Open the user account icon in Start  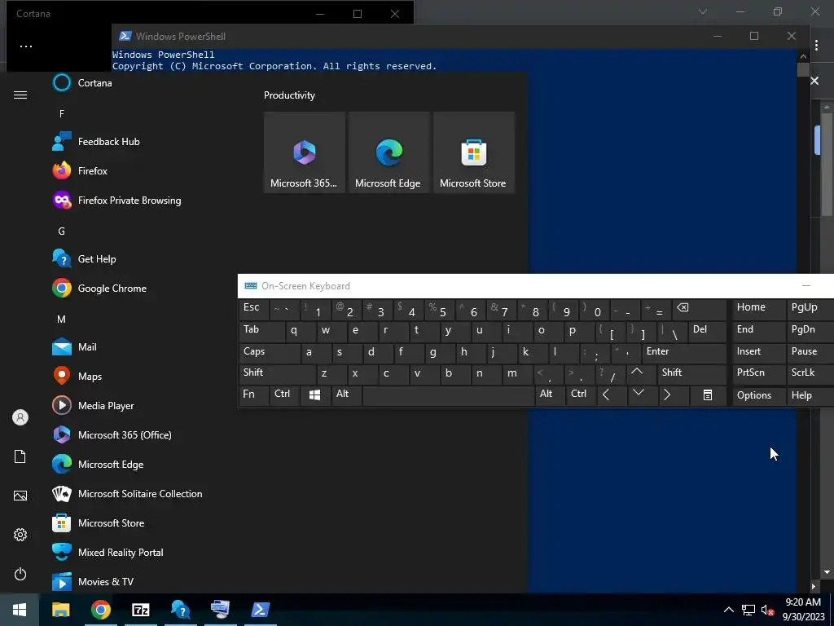tap(20, 418)
